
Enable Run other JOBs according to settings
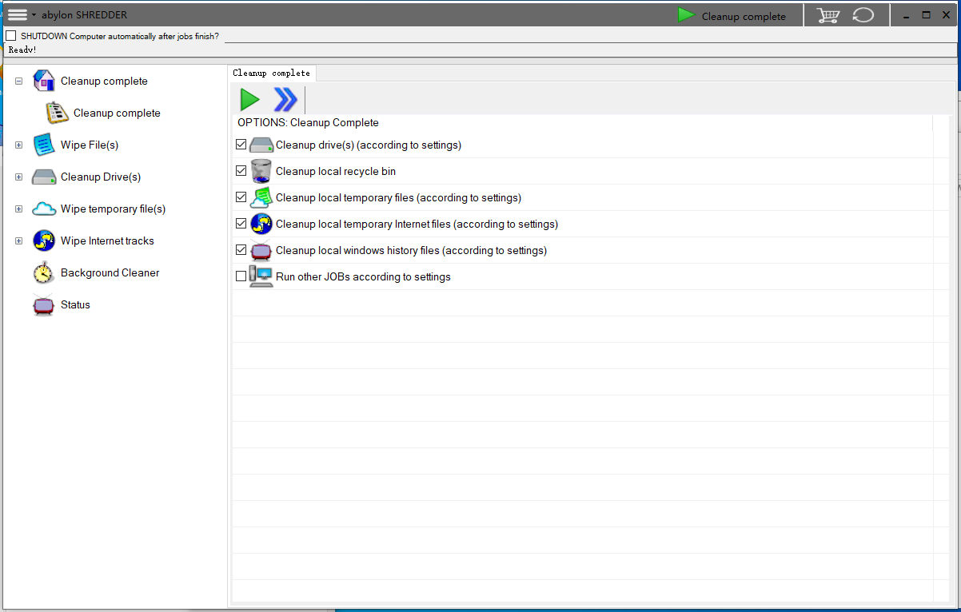click(241, 276)
